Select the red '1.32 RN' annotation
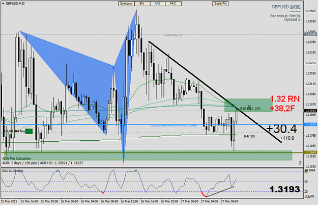 (285, 99)
